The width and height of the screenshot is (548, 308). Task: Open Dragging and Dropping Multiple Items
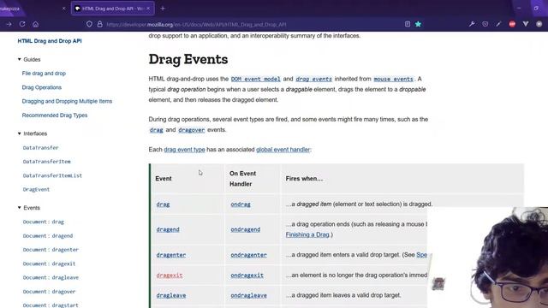point(67,101)
